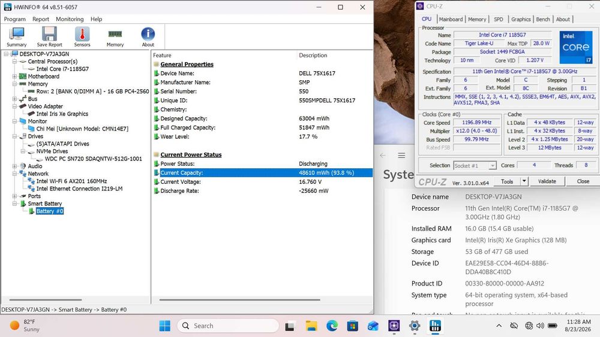Select Intel Iris Xe Graphics tree item
Screen dimensions: 600x337
62,114
